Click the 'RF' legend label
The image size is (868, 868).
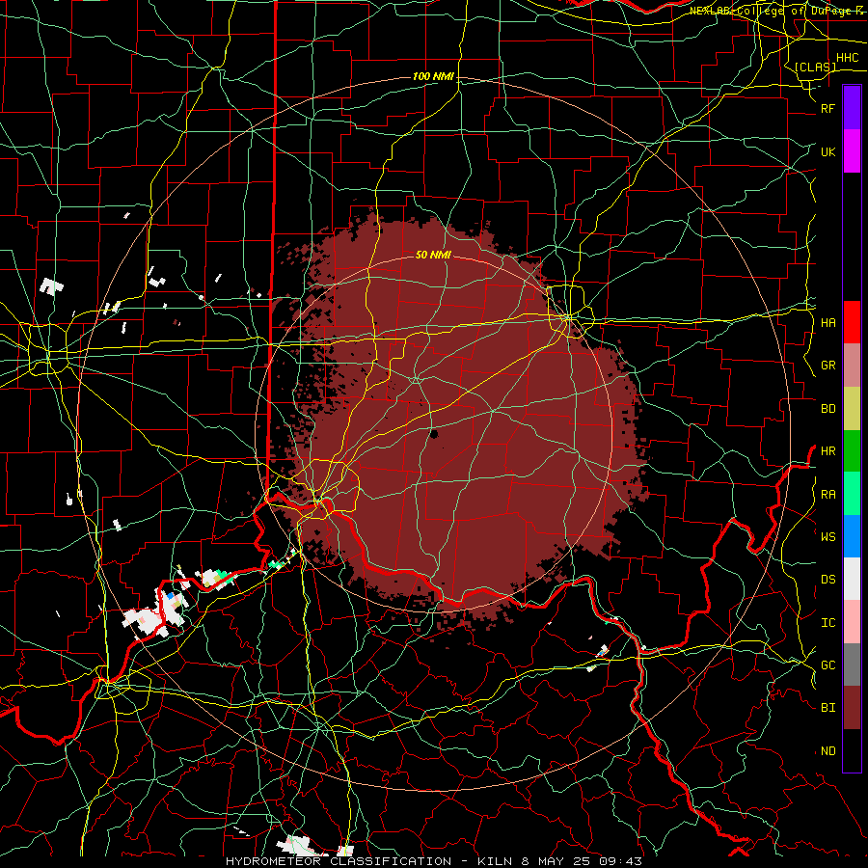828,108
